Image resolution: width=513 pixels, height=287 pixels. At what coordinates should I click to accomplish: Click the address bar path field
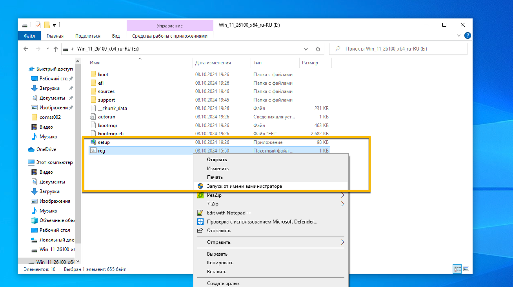[186, 49]
